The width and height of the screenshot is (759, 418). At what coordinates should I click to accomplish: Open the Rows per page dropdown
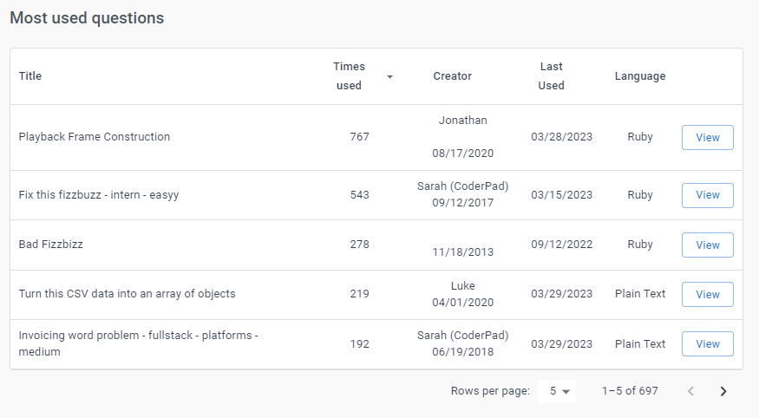[x=556, y=391]
